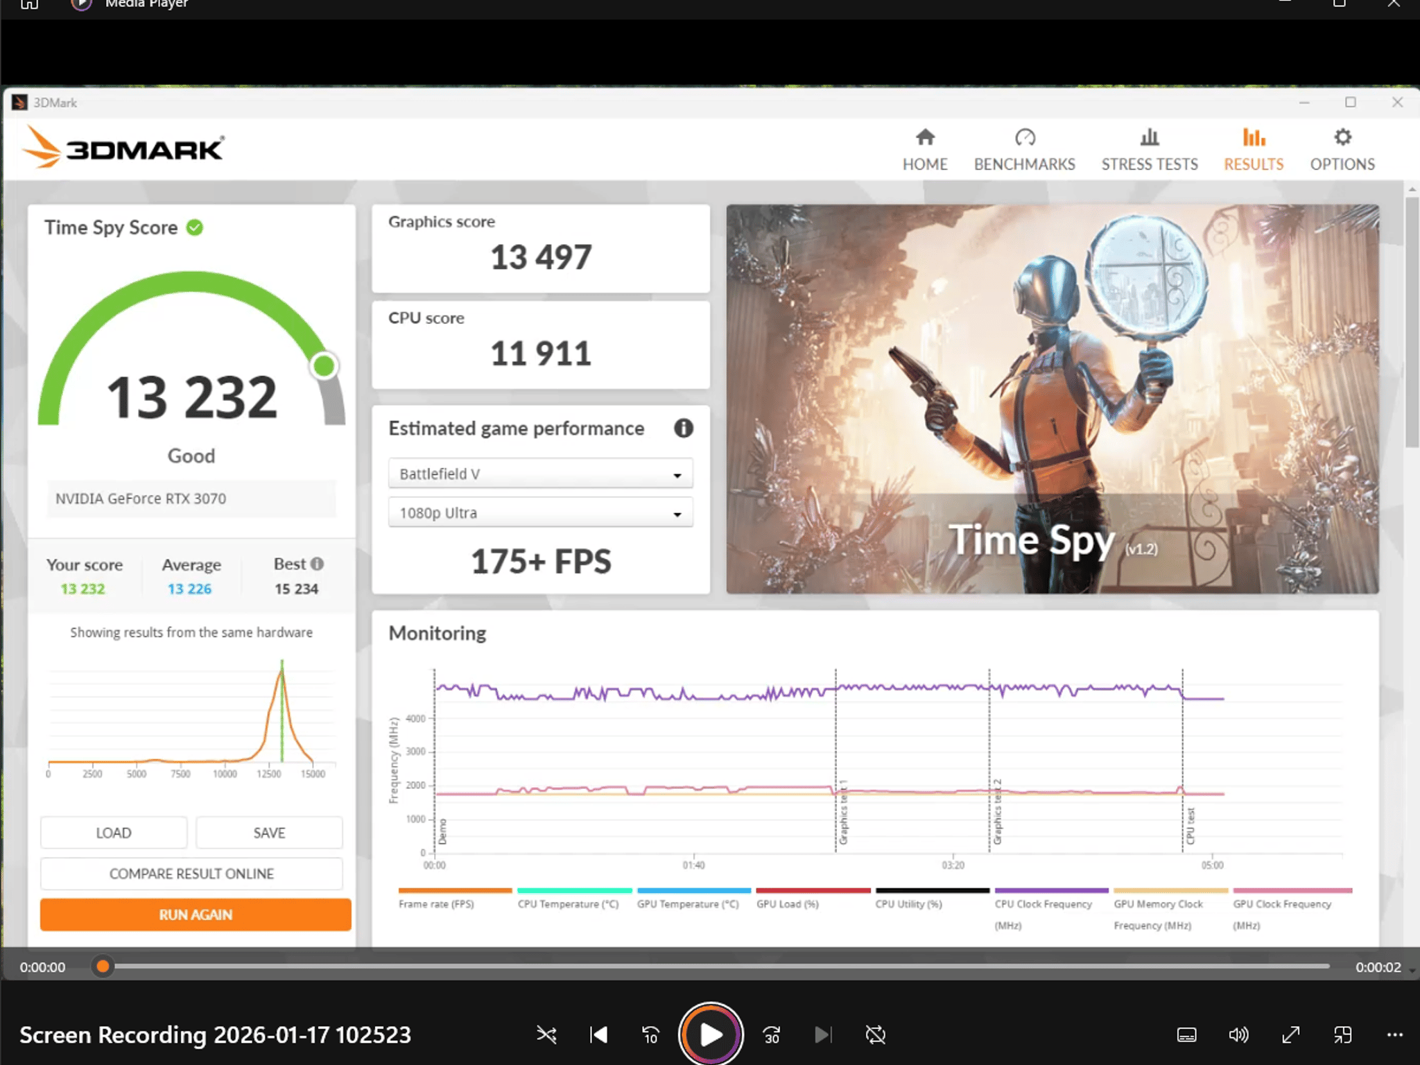This screenshot has height=1065, width=1420.
Task: Toggle CPU Temperature legend in Monitoring
Action: point(574,900)
